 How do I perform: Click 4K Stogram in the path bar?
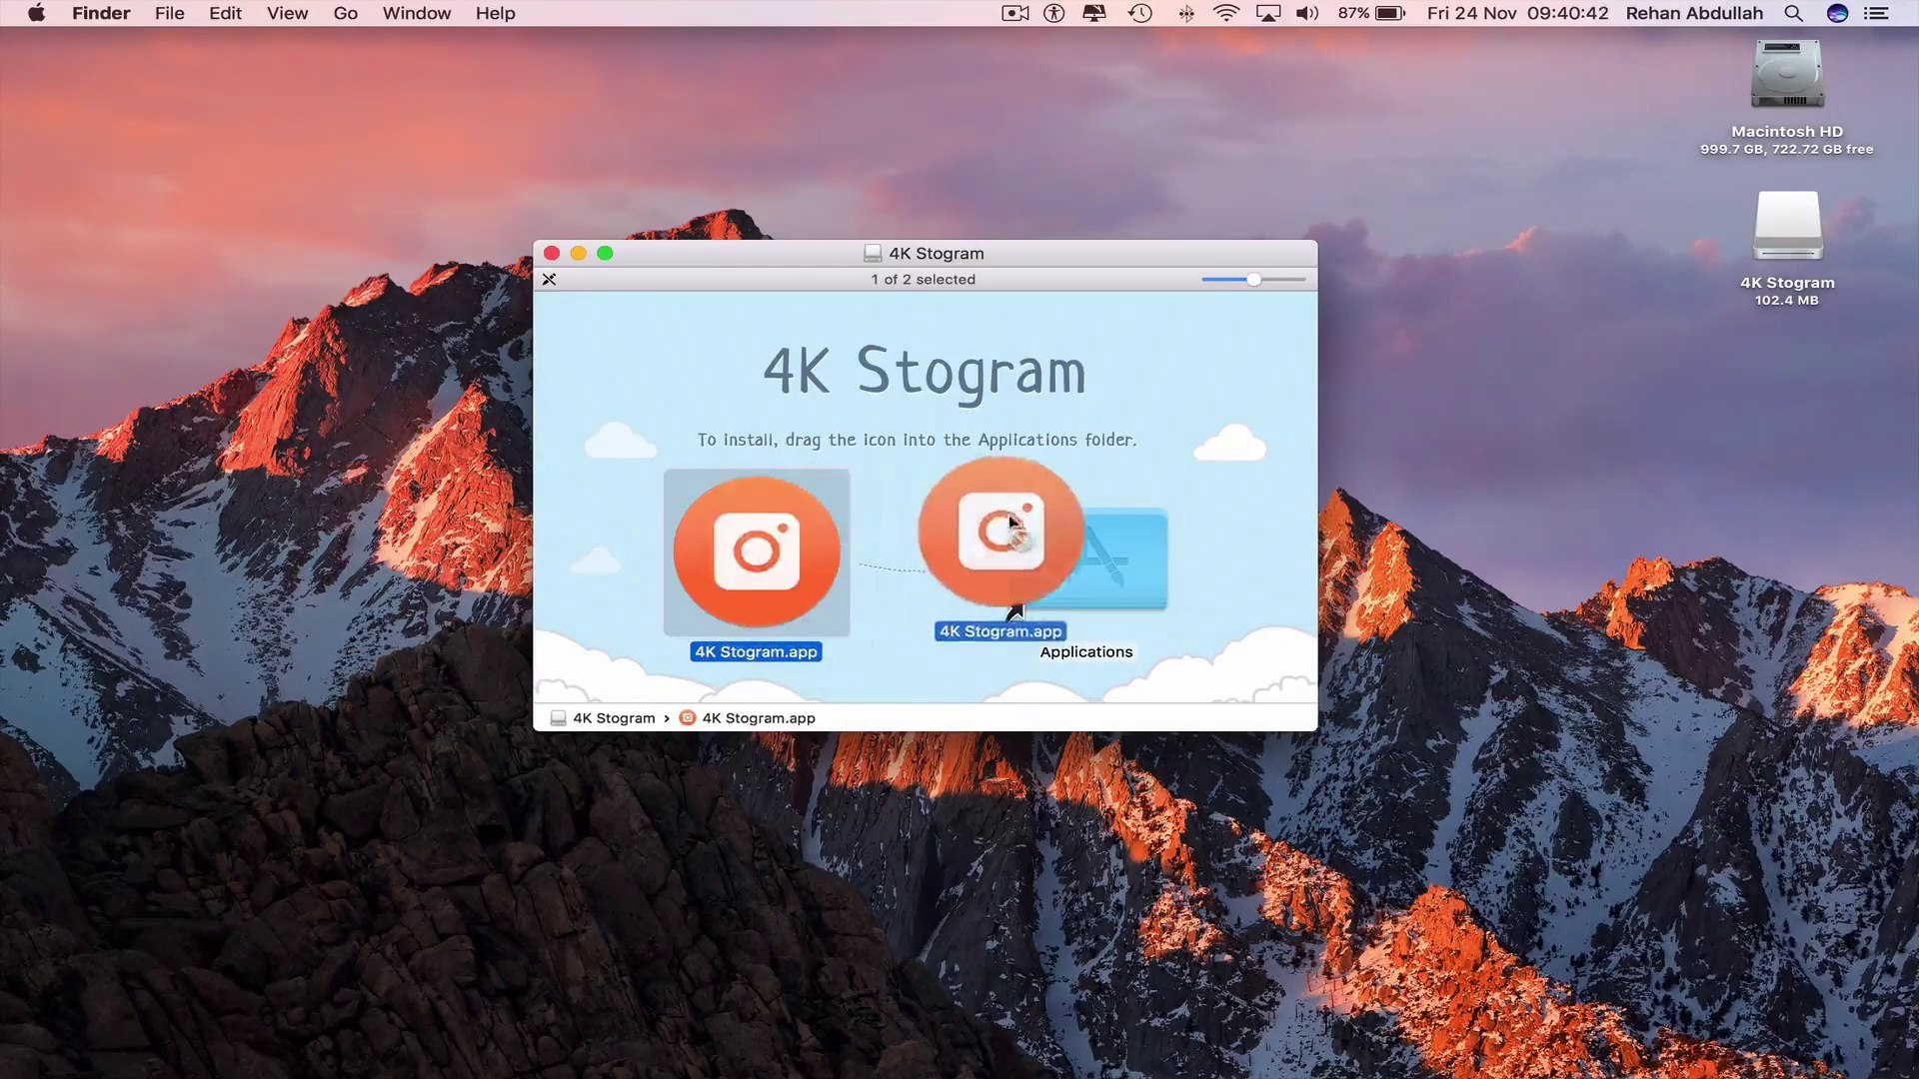pyautogui.click(x=613, y=718)
